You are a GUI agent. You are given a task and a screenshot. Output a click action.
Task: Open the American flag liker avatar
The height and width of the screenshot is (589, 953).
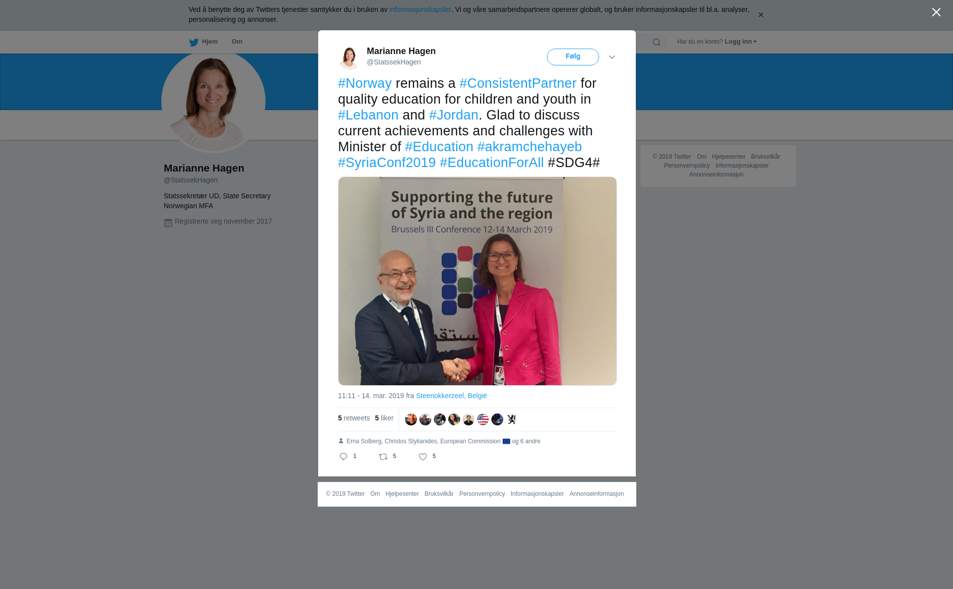[483, 419]
